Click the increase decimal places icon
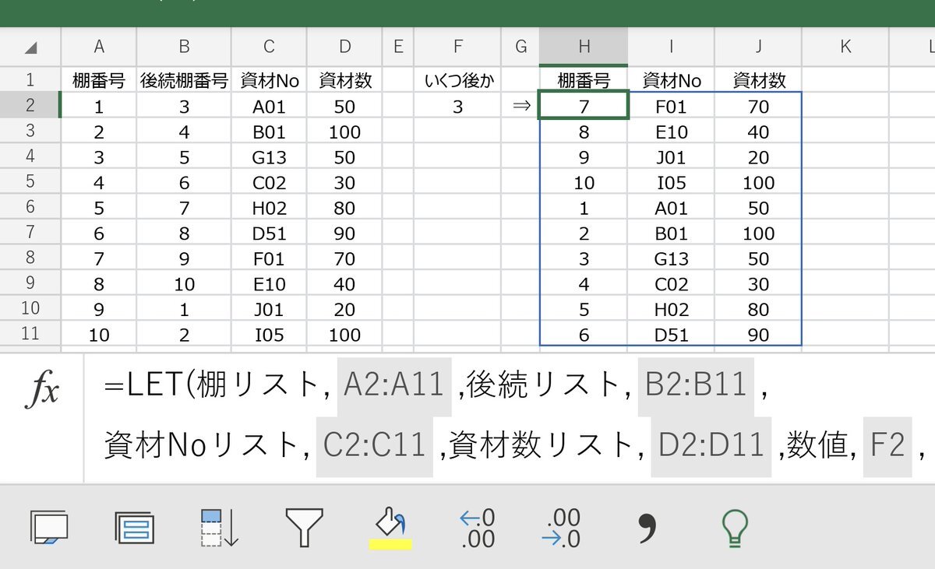Image resolution: width=935 pixels, height=569 pixels. [477, 529]
